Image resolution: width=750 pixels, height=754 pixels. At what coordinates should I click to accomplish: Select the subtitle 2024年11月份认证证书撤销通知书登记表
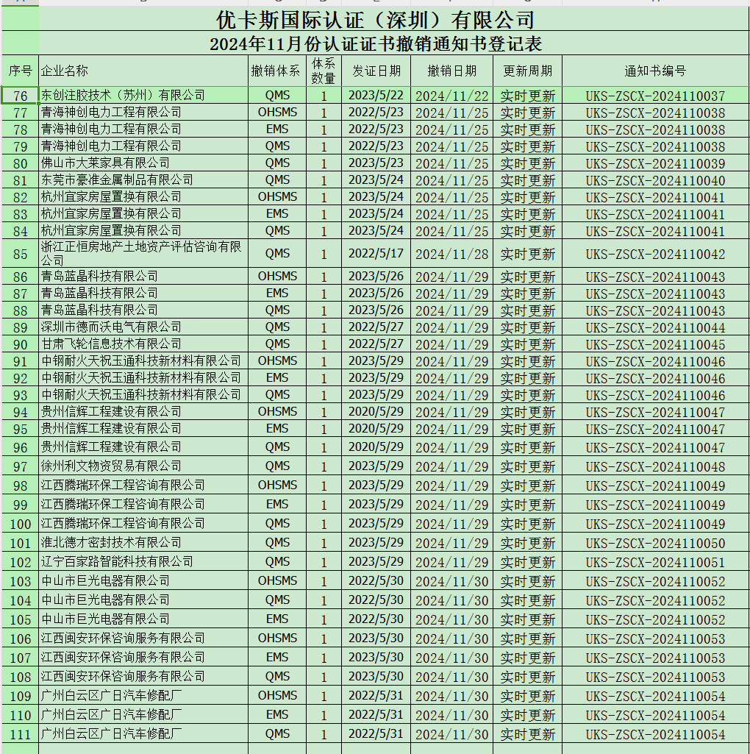[375, 43]
